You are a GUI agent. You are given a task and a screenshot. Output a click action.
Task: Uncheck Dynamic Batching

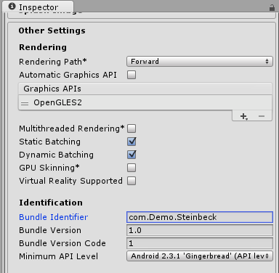tap(132, 155)
